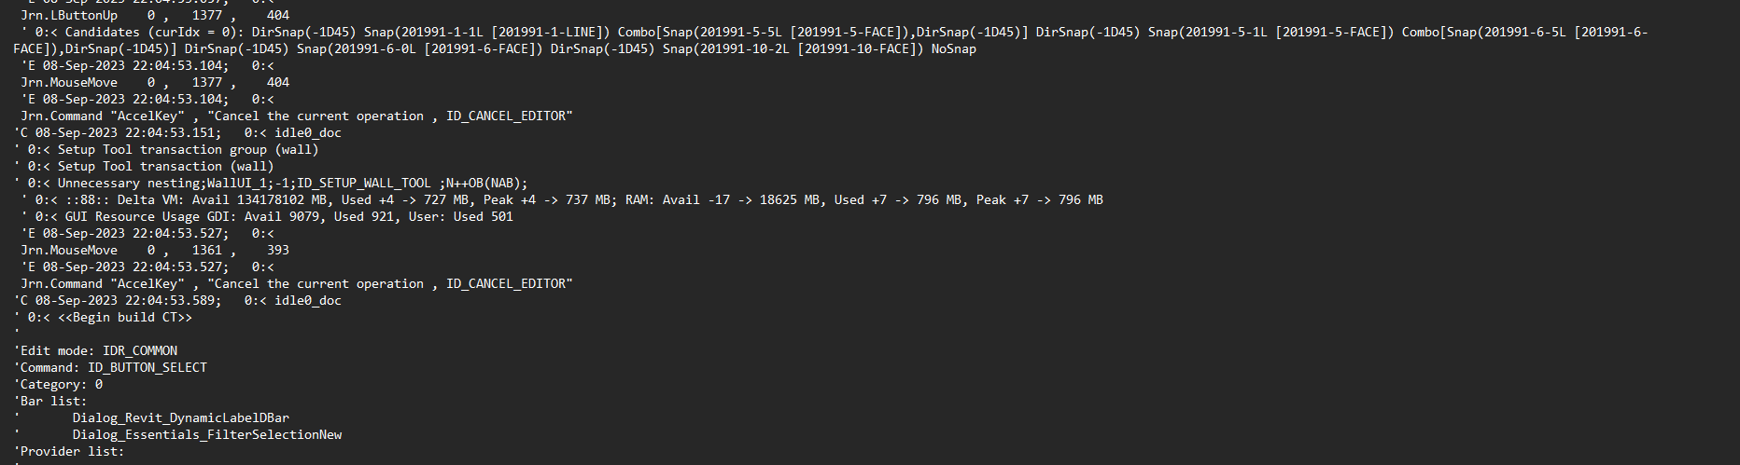Click the first ID_CANCEL_EDITOR command line
Viewport: 1740px width, 465px height.
297,116
